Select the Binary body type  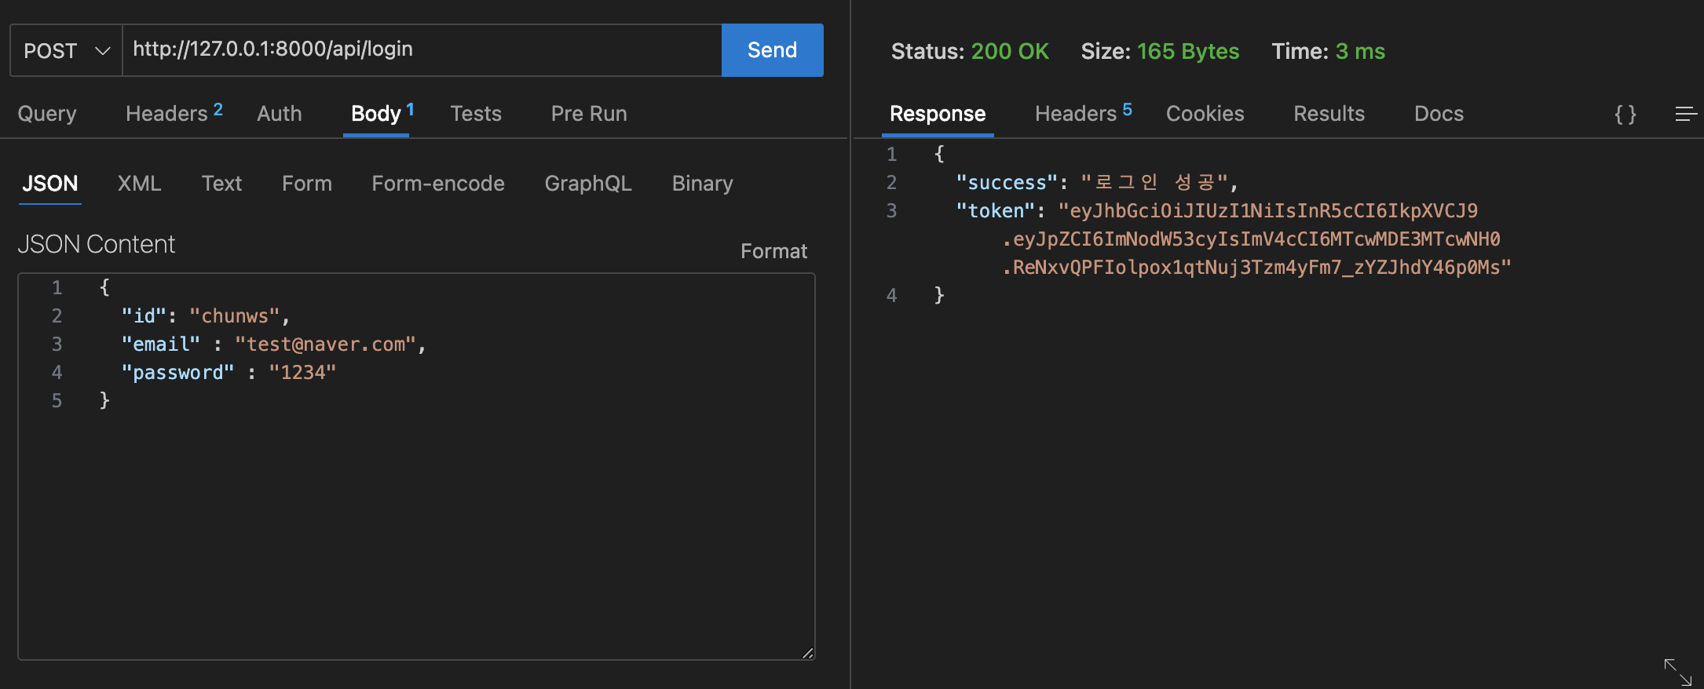(x=703, y=184)
